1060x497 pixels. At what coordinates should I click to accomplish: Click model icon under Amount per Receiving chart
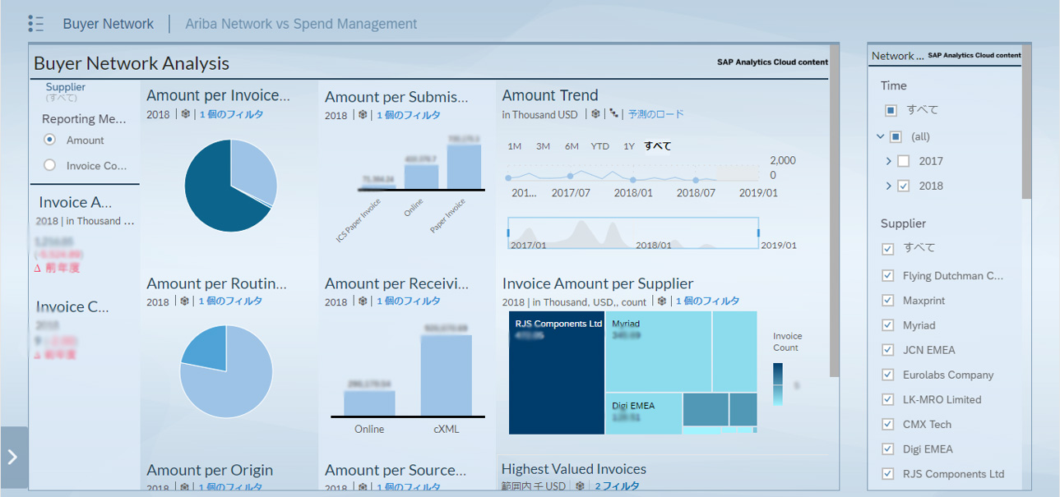pyautogui.click(x=363, y=301)
